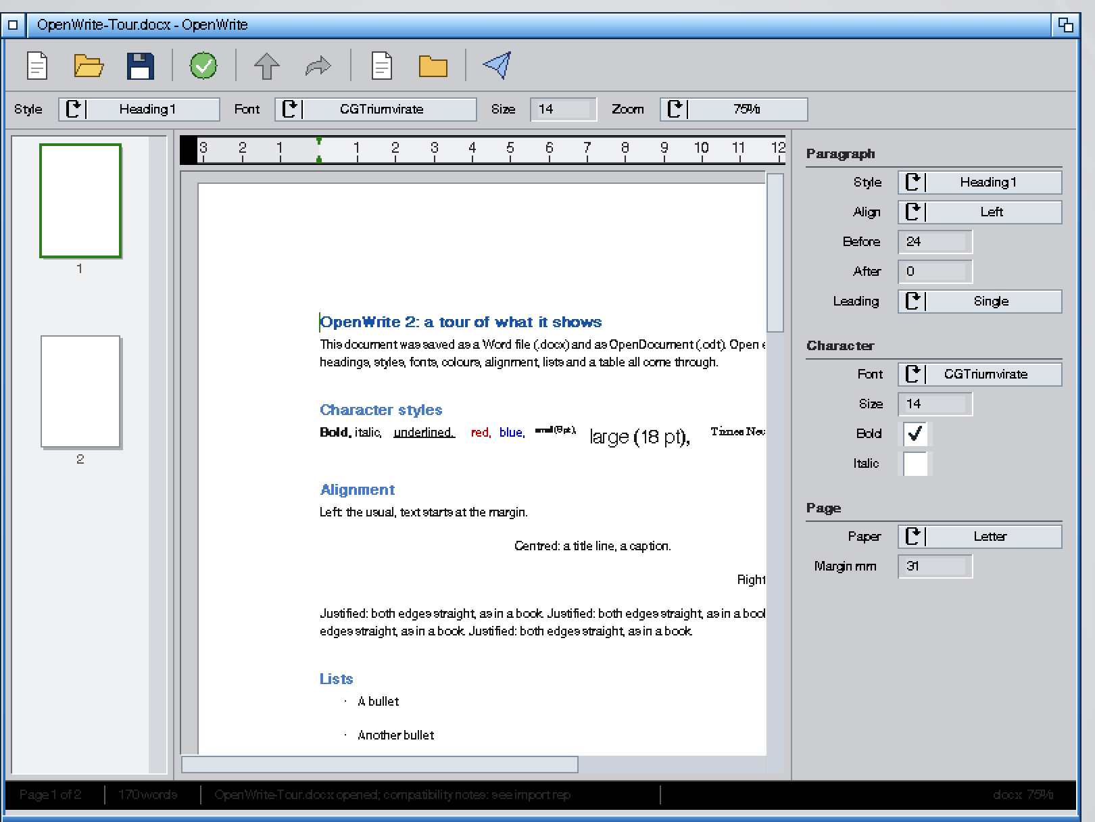Uncheck the Bold checkbox
The width and height of the screenshot is (1095, 822).
point(916,434)
